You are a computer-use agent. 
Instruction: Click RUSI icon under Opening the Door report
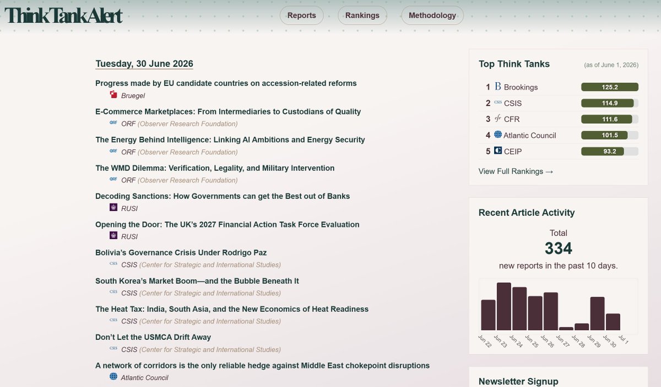(x=113, y=236)
